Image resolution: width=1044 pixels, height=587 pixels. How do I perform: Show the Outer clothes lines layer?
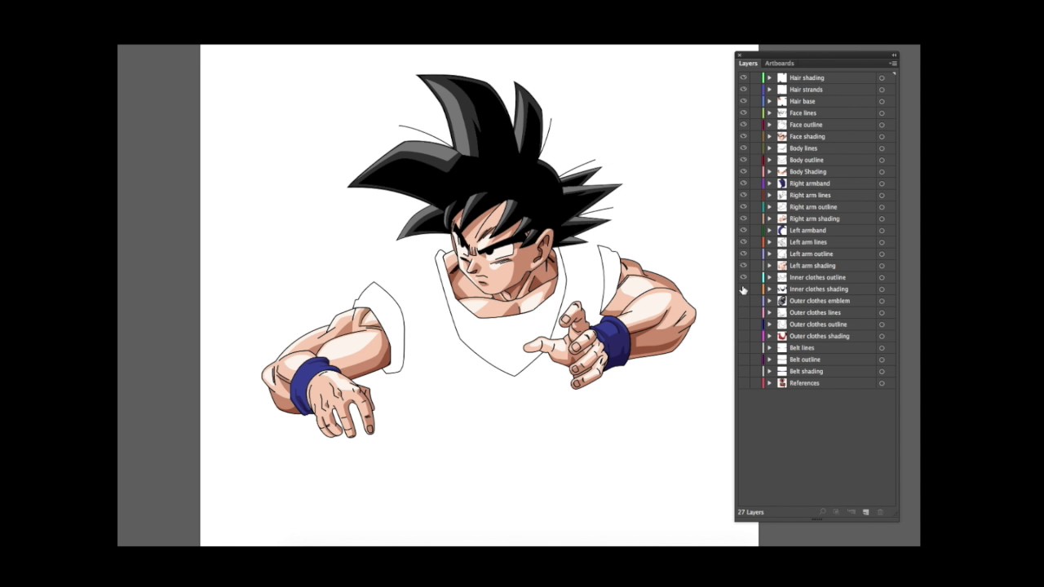743,313
